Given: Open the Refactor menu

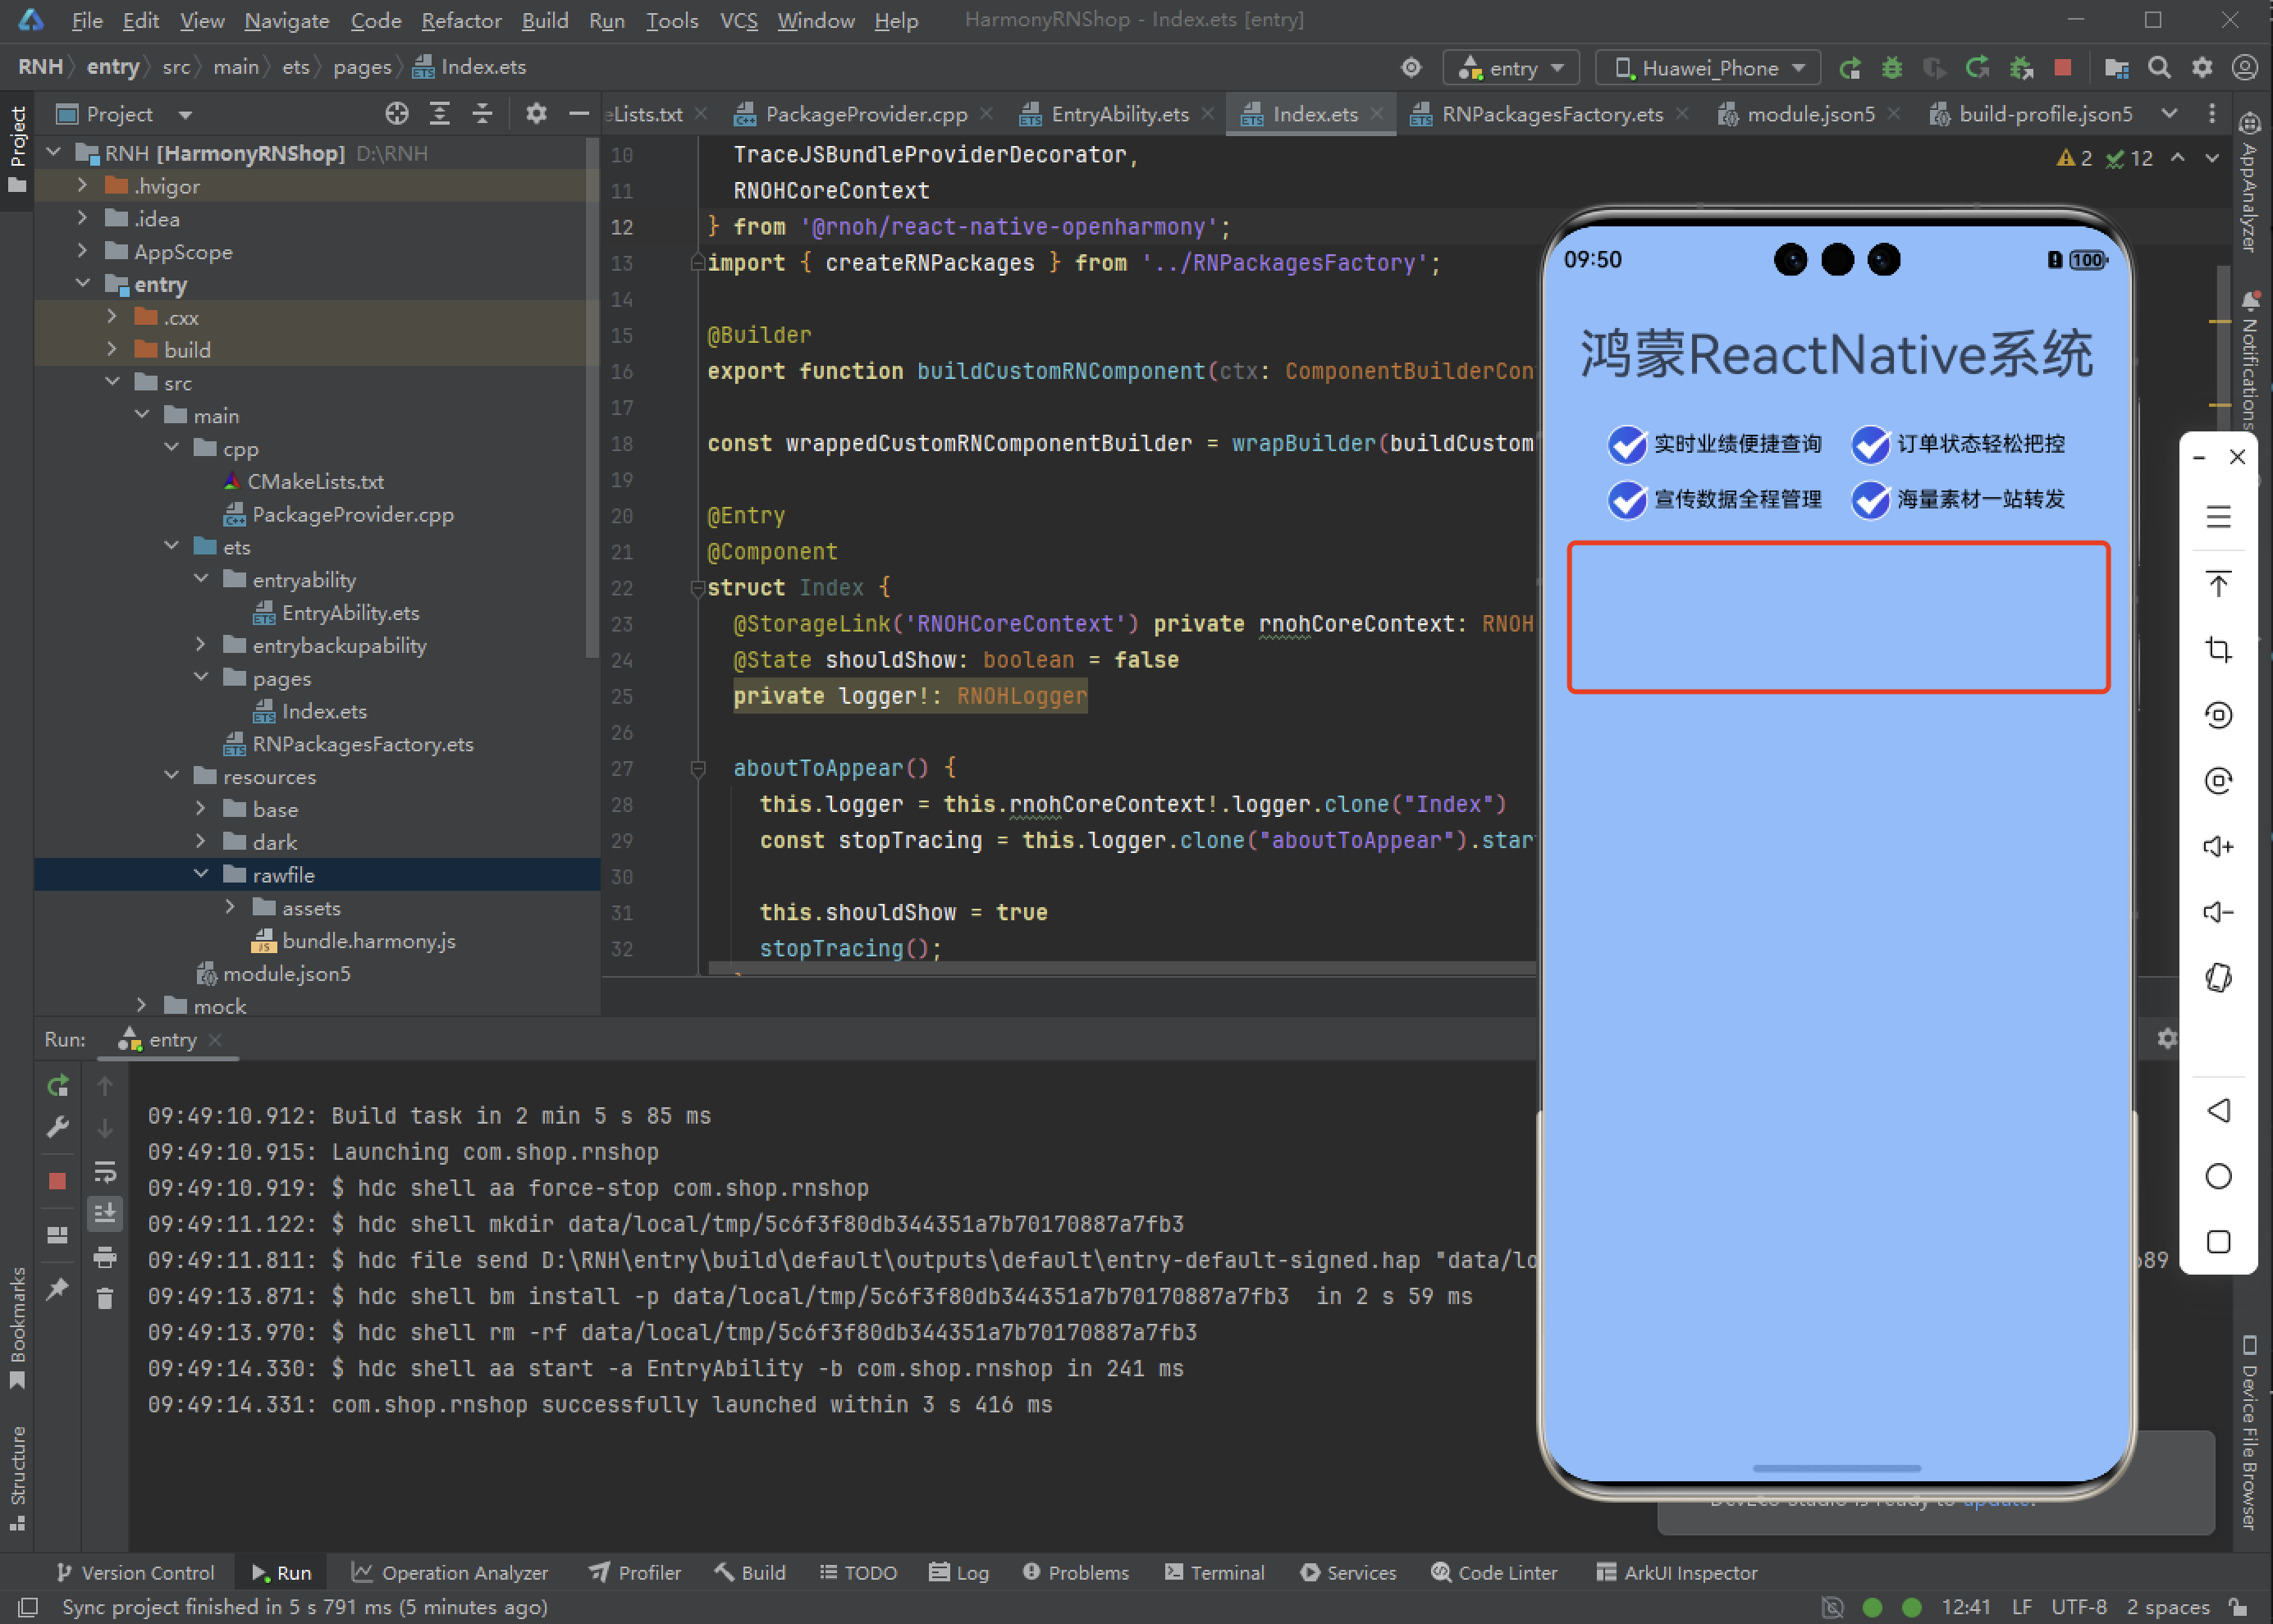Looking at the screenshot, I should click(x=460, y=20).
